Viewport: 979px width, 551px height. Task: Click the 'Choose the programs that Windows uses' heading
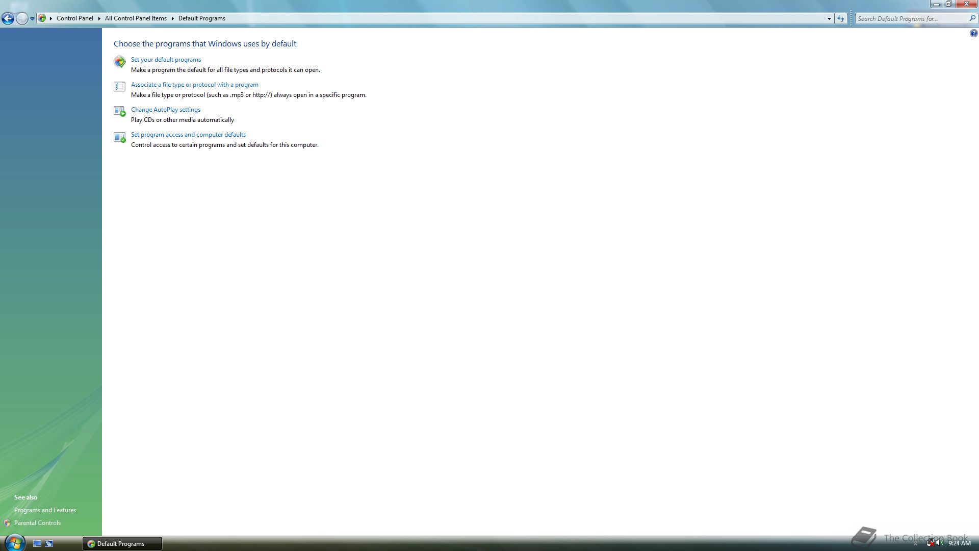pos(205,44)
